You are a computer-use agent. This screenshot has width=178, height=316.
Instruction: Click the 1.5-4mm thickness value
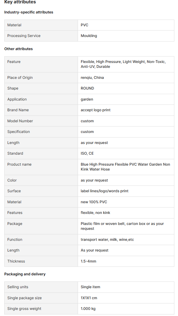coord(88,261)
